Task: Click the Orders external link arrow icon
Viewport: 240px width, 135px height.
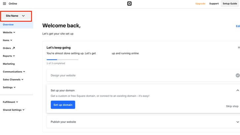Action: pos(14,48)
